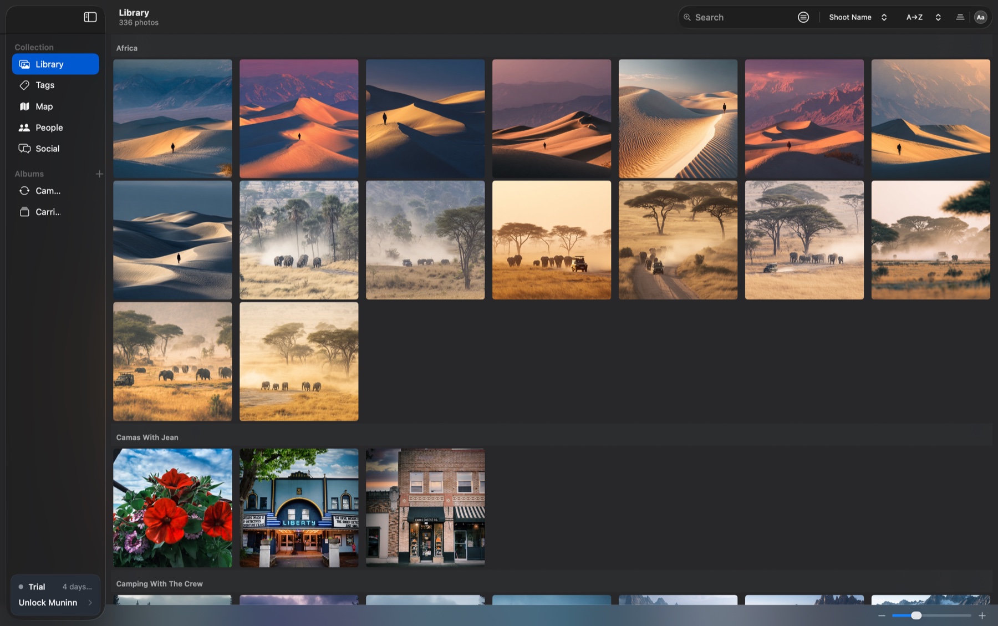Click the Map icon in sidebar
The width and height of the screenshot is (998, 626).
pos(24,106)
